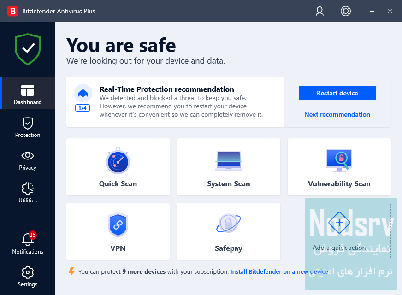Launch the System Scan
402x295 pixels.
click(229, 167)
